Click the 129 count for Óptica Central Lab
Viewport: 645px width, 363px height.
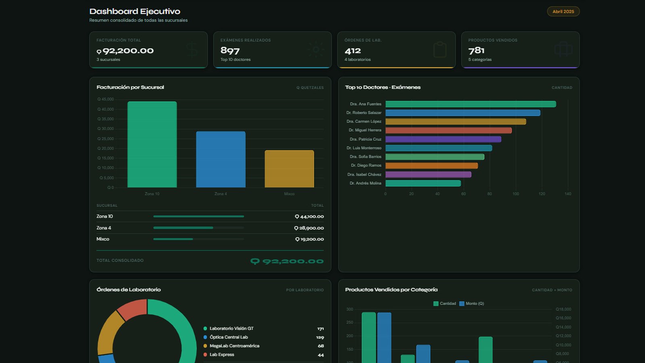tap(320, 338)
